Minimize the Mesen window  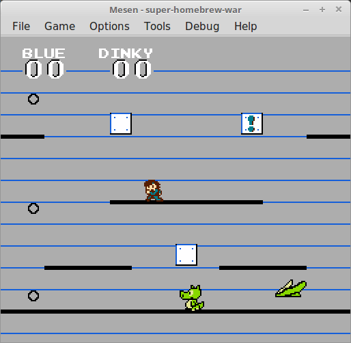[306, 10]
